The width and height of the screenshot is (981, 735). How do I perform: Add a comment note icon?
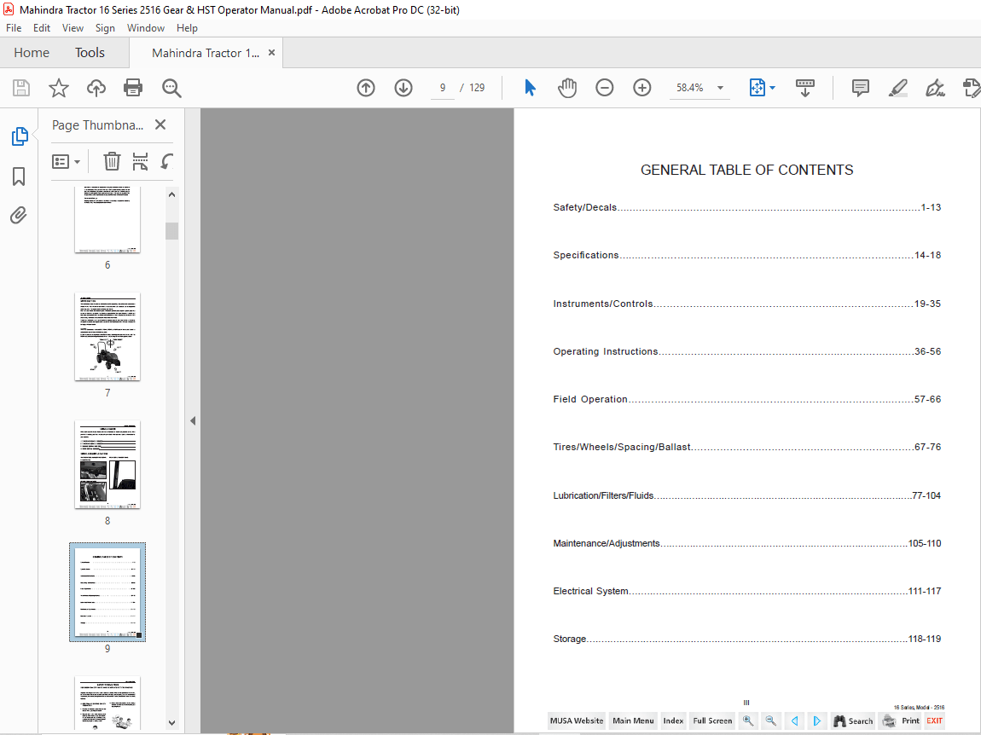[861, 88]
